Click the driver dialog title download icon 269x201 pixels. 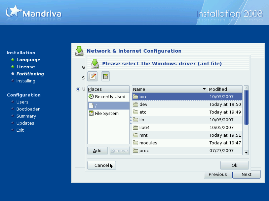click(x=95, y=64)
